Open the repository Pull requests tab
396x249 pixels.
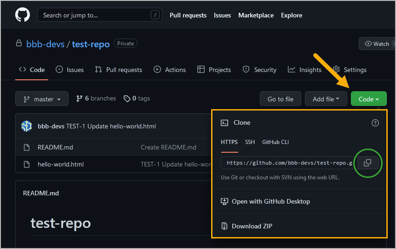pos(119,70)
